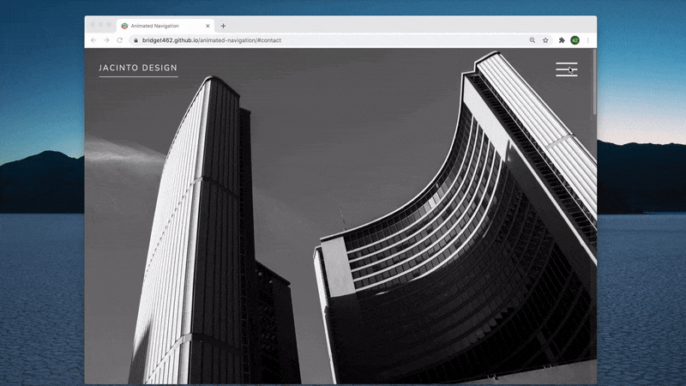The width and height of the screenshot is (686, 386).
Task: Click the tab favicon
Action: 124,26
